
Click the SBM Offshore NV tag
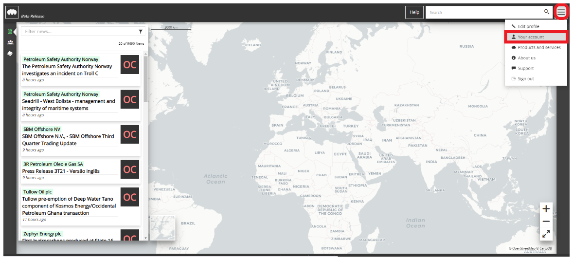[x=42, y=129]
